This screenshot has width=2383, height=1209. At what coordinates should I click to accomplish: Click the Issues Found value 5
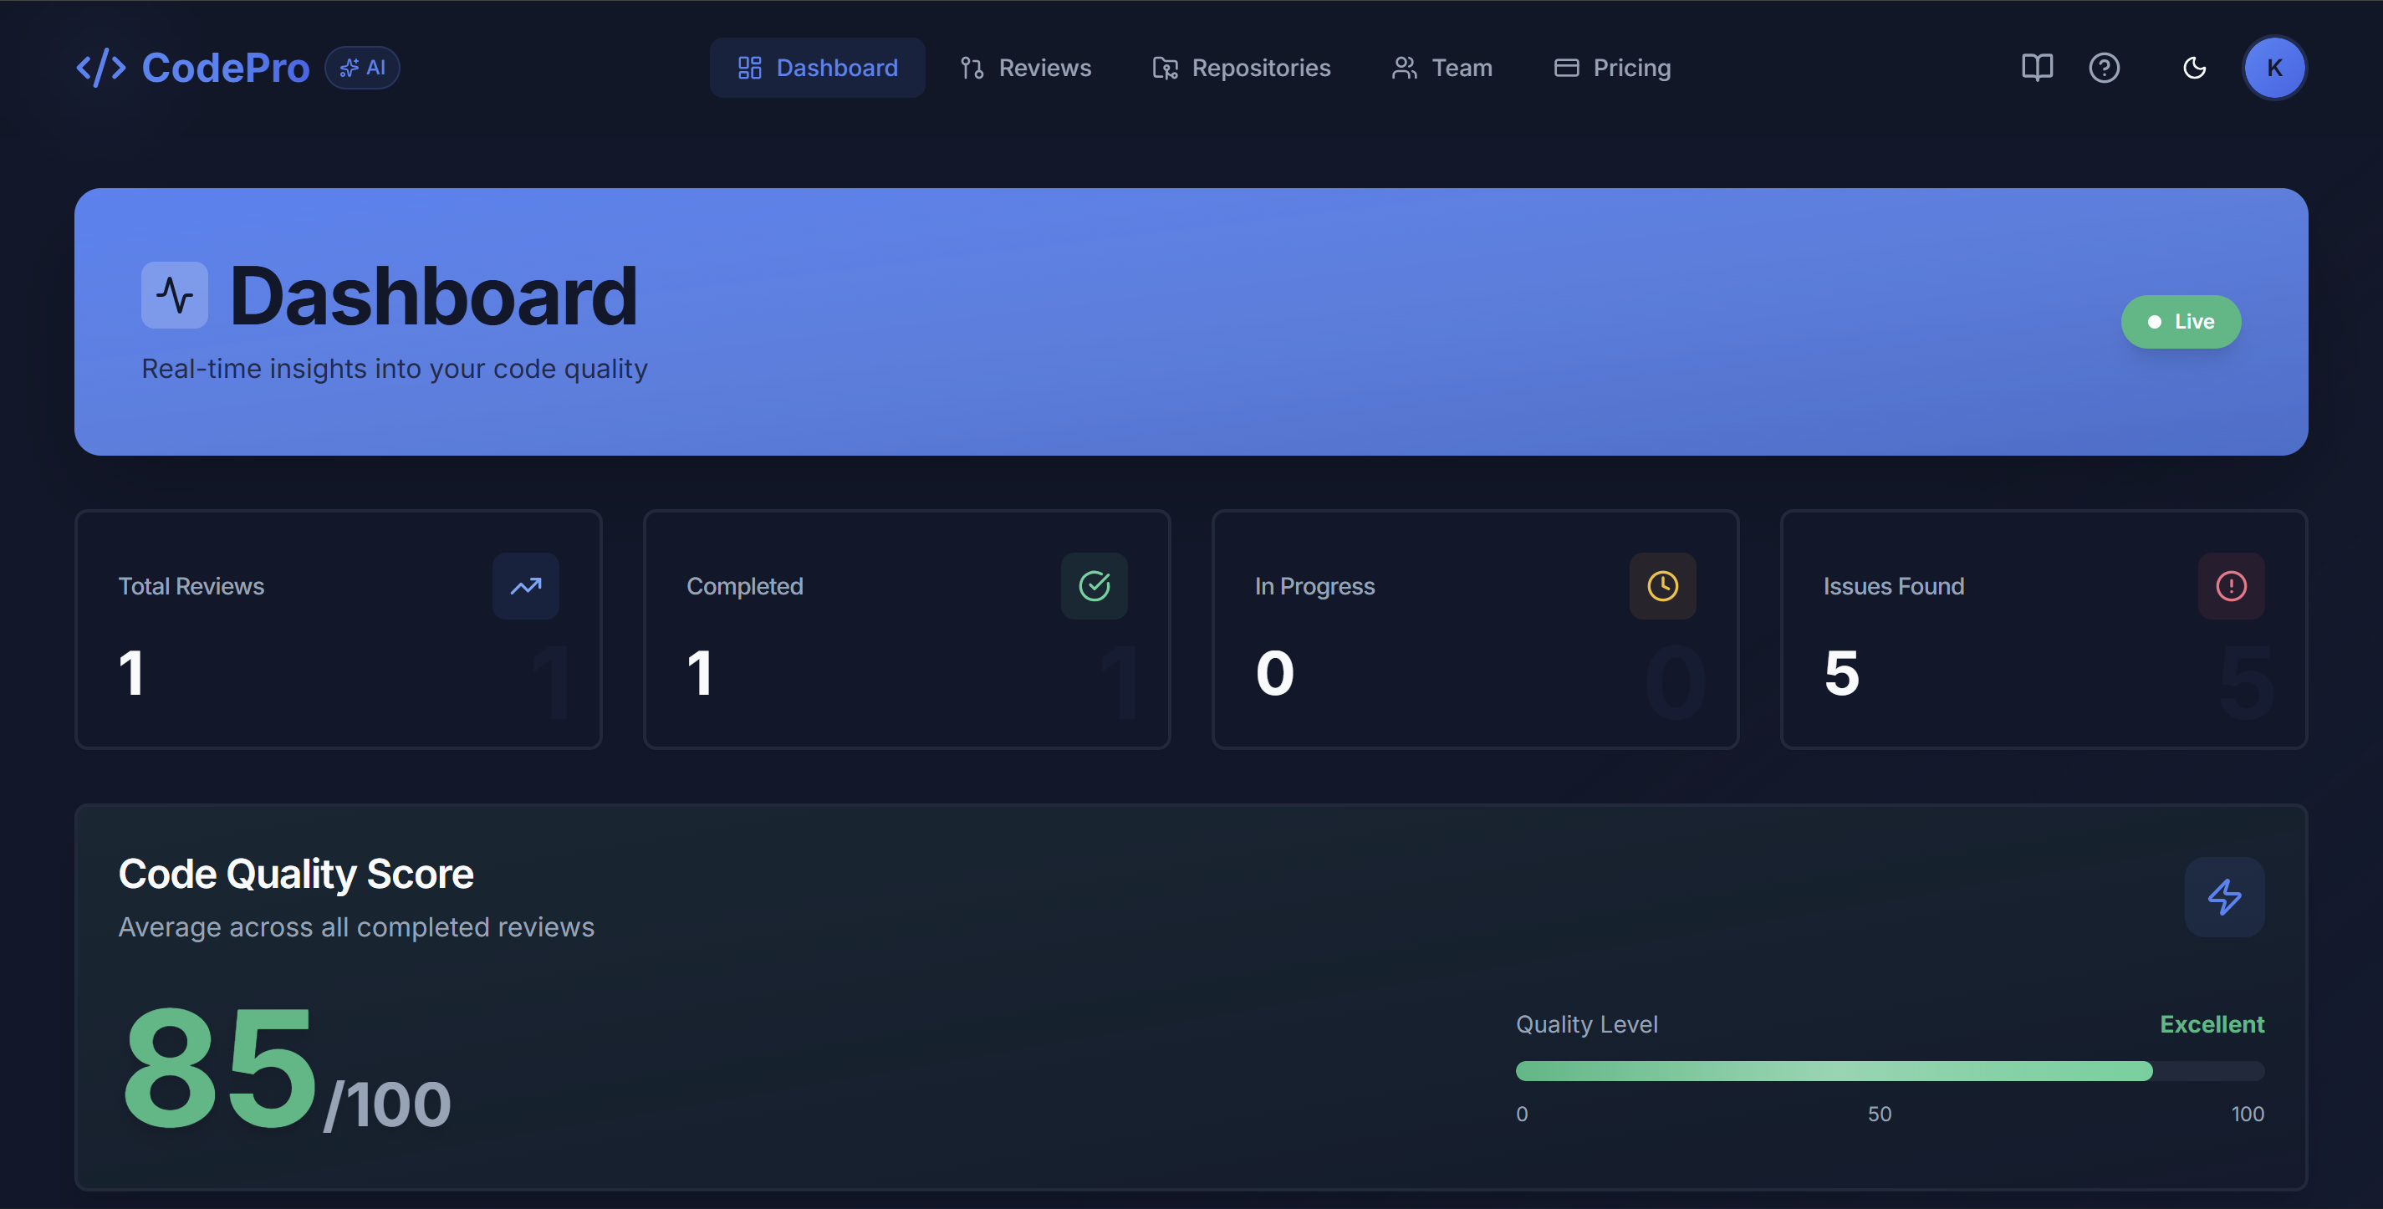click(1841, 672)
